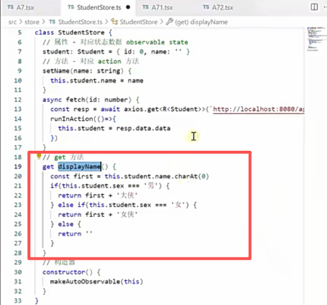The image size is (327, 305).
Task: Click the 'action' comment on line 8
Action: coord(109,61)
